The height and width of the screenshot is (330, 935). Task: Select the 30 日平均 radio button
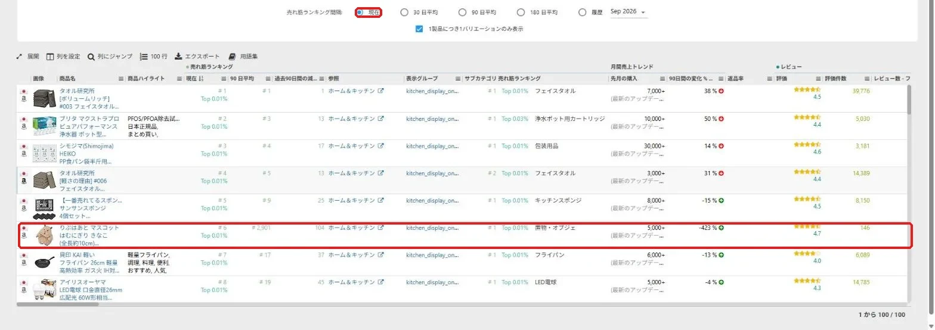coord(404,12)
